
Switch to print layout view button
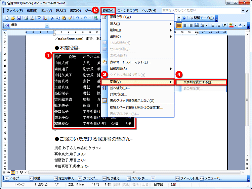coord(13,173)
